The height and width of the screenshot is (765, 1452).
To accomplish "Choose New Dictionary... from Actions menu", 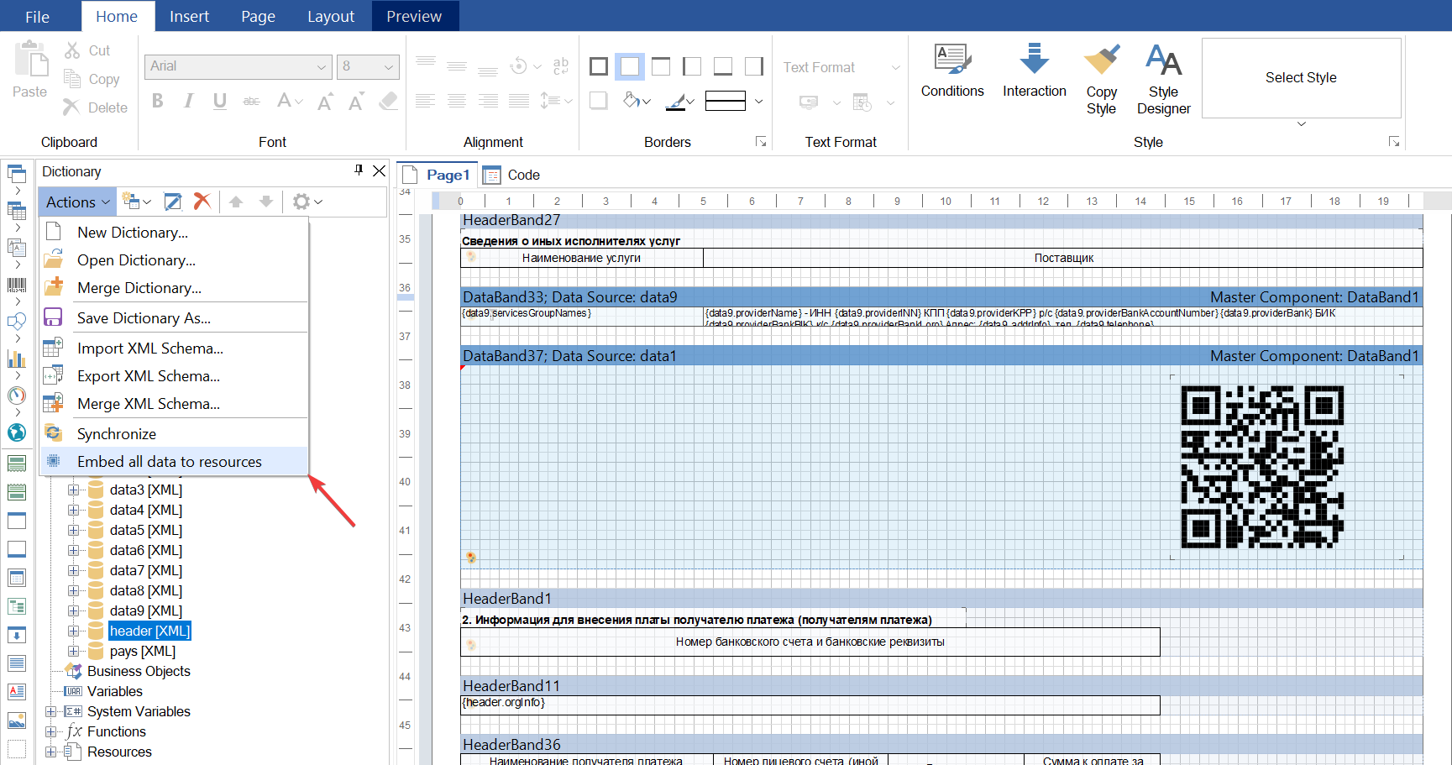I will (175, 232).
